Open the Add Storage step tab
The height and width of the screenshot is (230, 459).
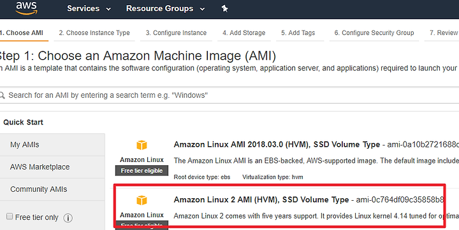pyautogui.click(x=244, y=33)
